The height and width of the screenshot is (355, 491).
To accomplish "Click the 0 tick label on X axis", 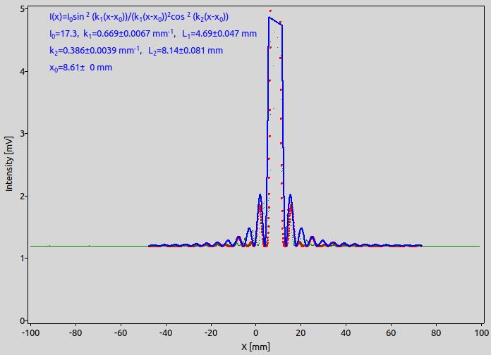I will click(x=256, y=332).
